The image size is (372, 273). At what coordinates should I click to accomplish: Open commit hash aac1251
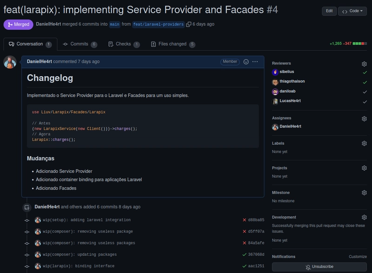click(x=256, y=266)
